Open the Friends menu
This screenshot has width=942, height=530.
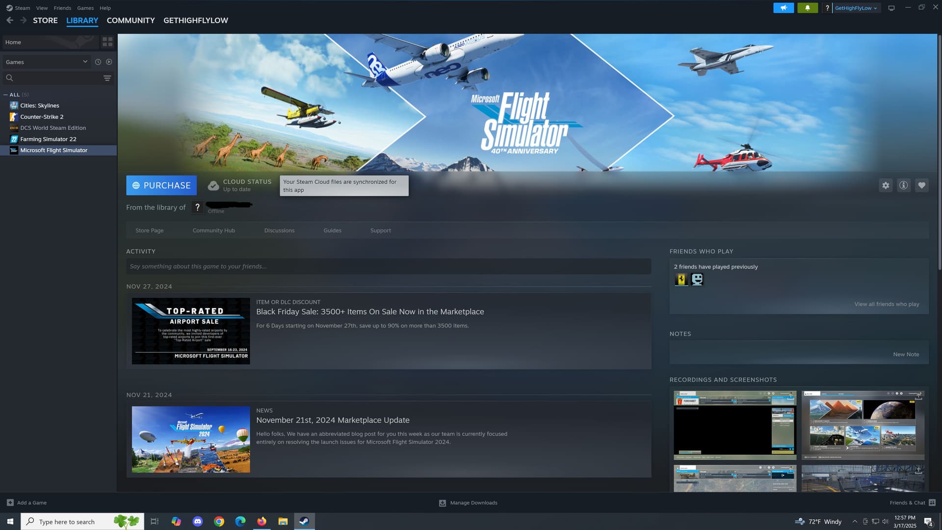62,8
